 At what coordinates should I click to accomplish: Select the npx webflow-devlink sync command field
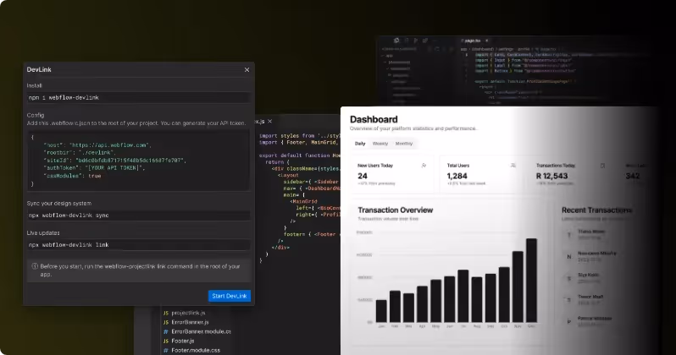(x=138, y=216)
